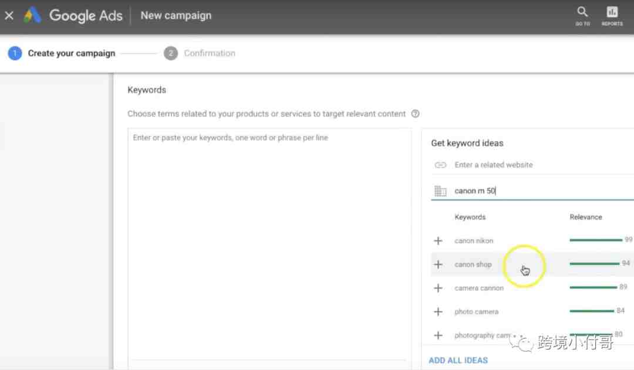Click the relevance bar for camera cannon
634x370 pixels.
point(593,287)
